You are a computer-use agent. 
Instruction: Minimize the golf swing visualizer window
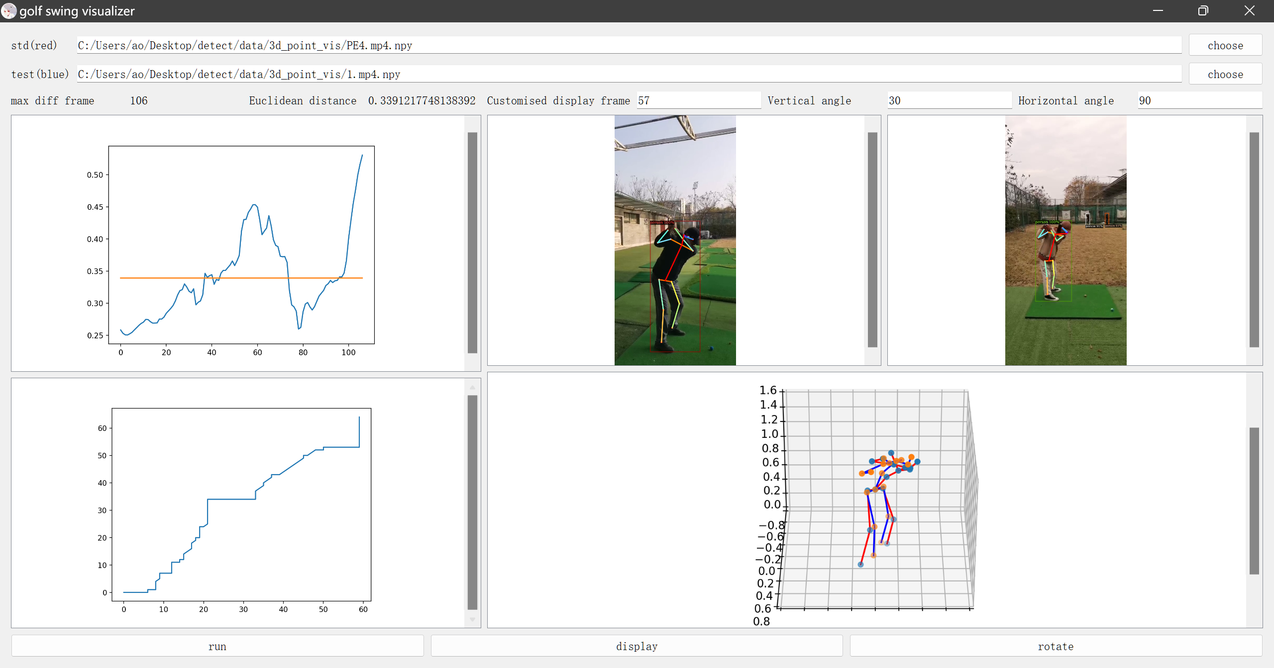click(1158, 11)
